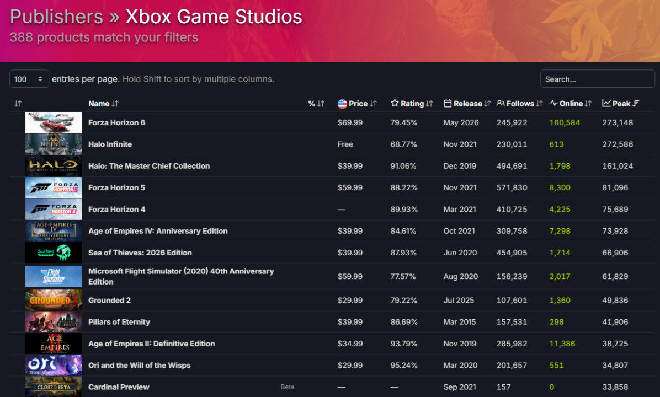Click the 91.06% rating value
660x397 pixels.
coord(403,166)
